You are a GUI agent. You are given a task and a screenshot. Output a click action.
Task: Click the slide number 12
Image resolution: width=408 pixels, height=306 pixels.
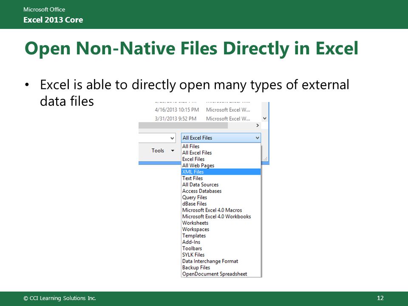(380, 298)
